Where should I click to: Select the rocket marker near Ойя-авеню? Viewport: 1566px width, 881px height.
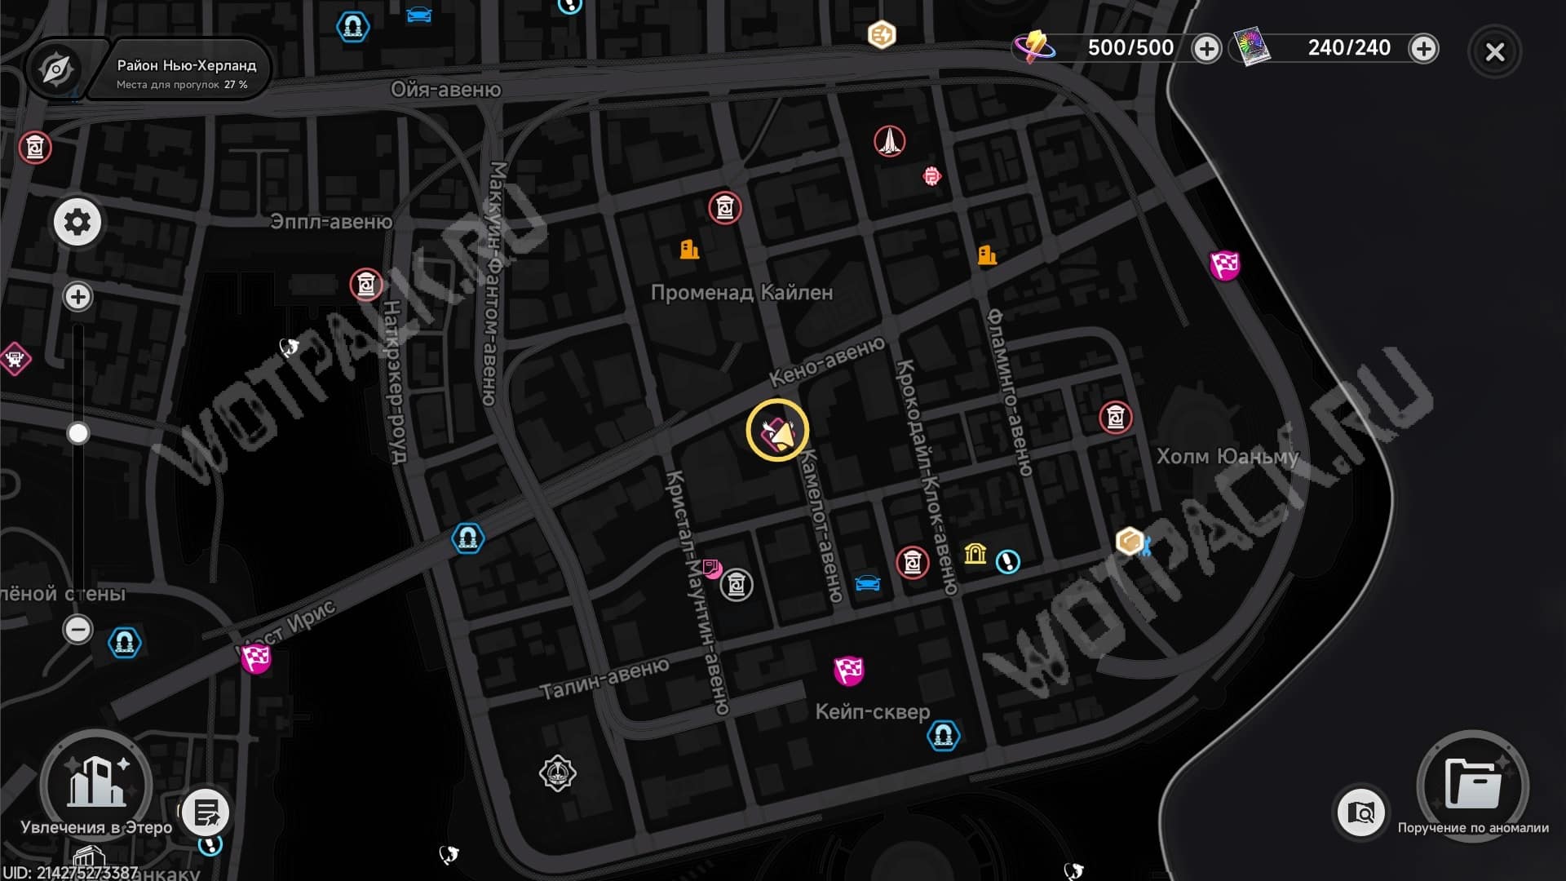click(889, 141)
